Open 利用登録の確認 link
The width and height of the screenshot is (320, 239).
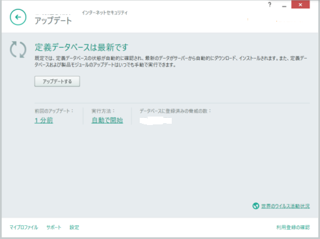[x=293, y=227]
